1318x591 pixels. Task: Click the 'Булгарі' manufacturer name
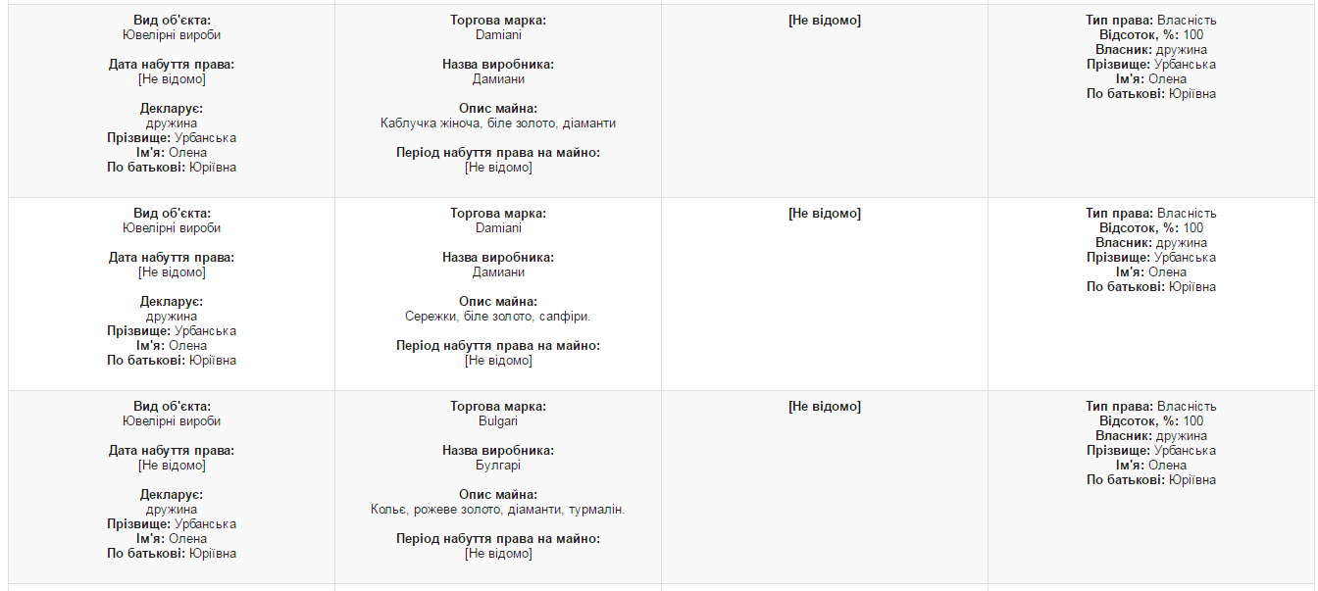tap(498, 466)
